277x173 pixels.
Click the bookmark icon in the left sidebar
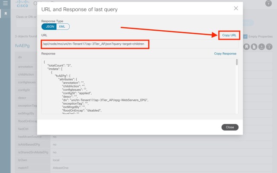(x=5, y=14)
